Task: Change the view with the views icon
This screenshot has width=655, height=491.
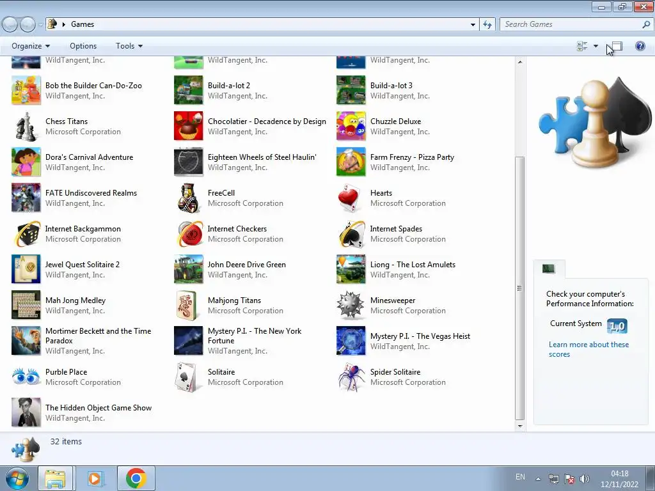Action: [582, 46]
